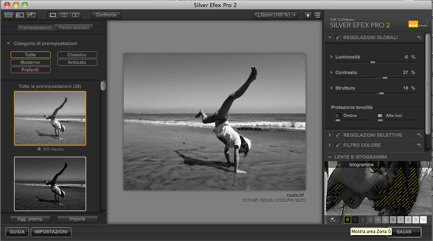Hide the right adjustment panel icon
This screenshot has height=241, width=433.
click(x=317, y=15)
